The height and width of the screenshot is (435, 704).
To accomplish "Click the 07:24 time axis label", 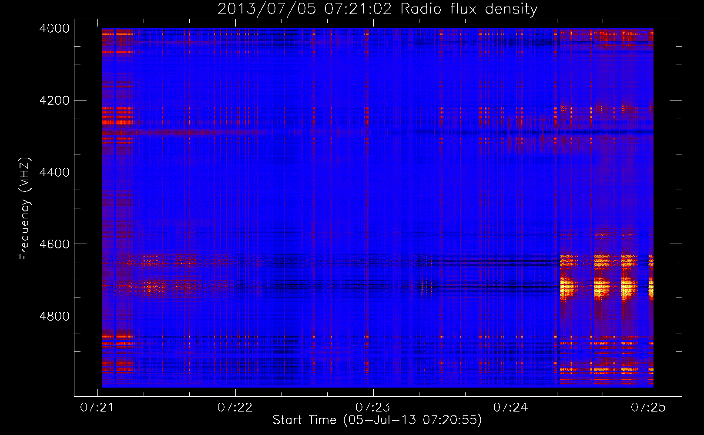I will click(511, 407).
